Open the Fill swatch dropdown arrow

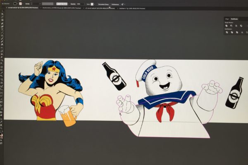click(x=17, y=4)
